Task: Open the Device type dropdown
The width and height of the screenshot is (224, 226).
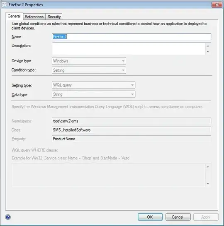Action: point(89,61)
